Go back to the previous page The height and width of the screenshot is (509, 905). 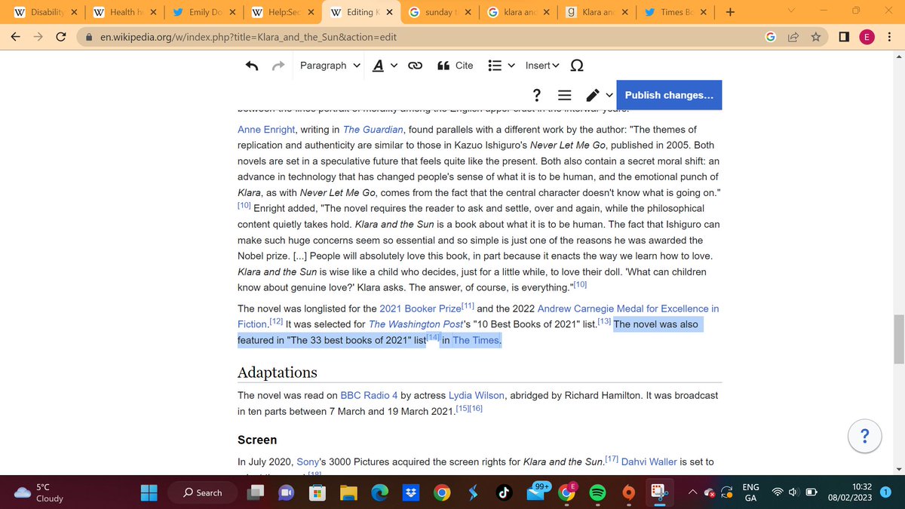16,36
